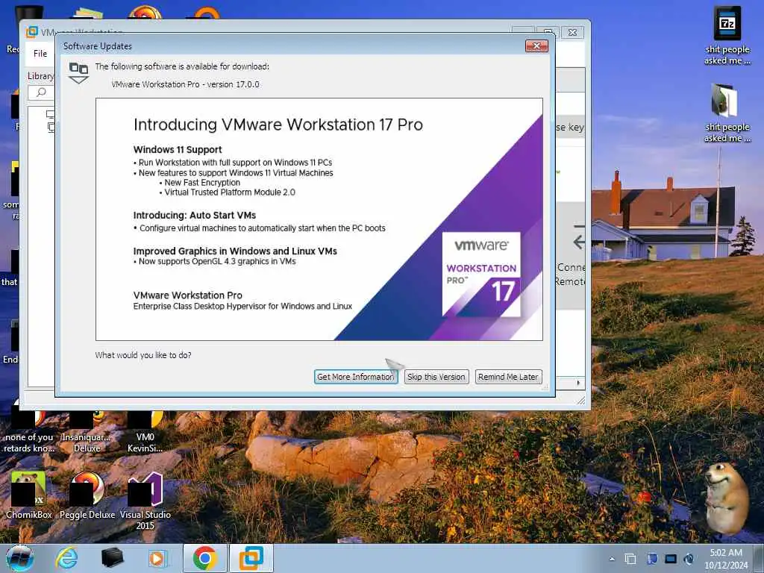764x573 pixels.
Task: Open the Insaniquar.. Deluxe desktop icon
Action: coord(87,433)
